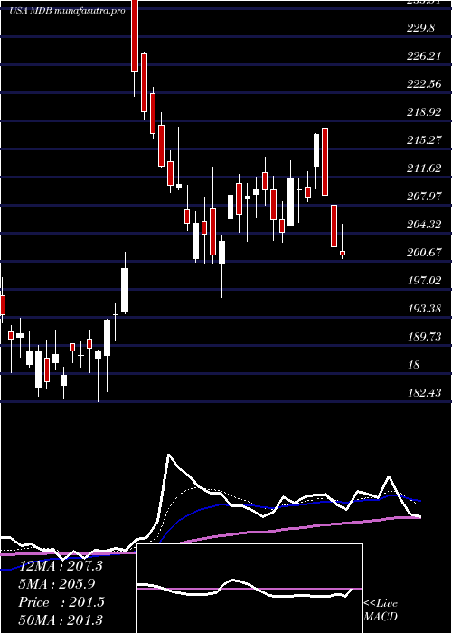Viewport: 452px width, 634px height.
Task: Click the 204.32 price axis label
Action: click(424, 225)
